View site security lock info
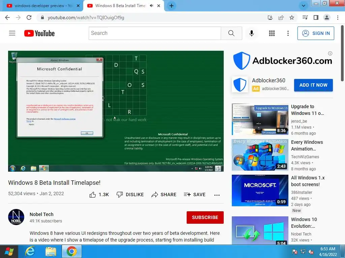345x258 pixels. click(x=42, y=17)
